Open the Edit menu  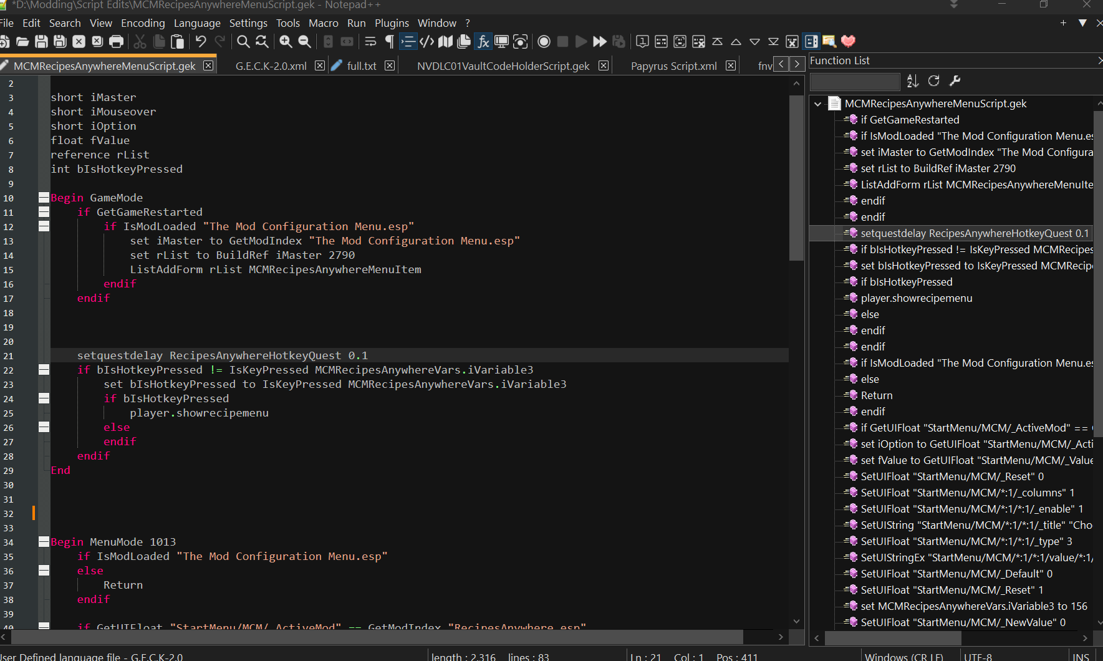pyautogui.click(x=31, y=23)
